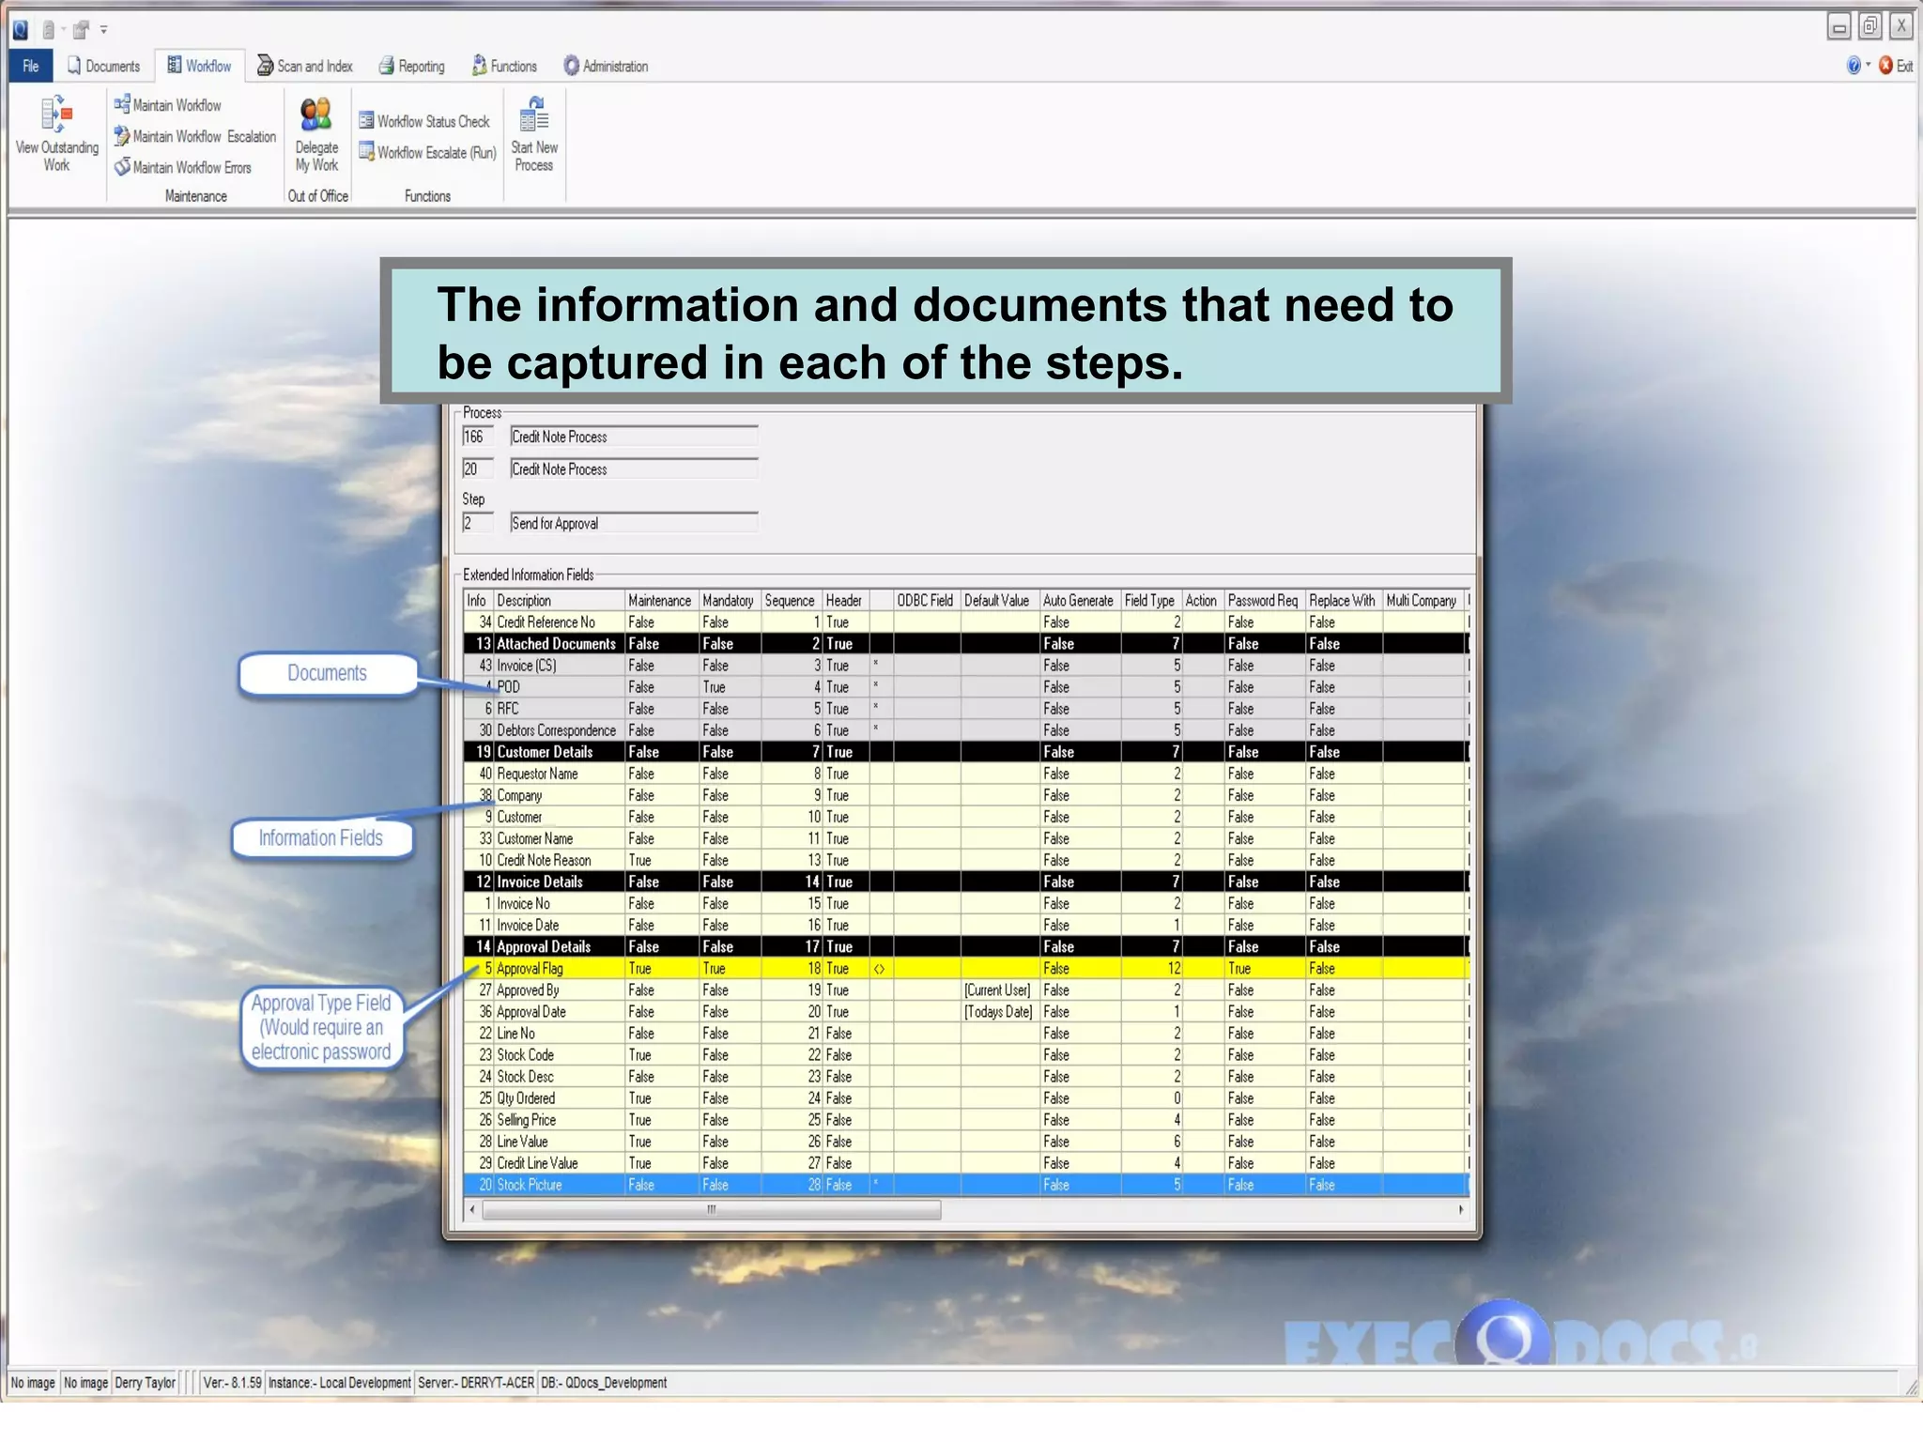Click the Sequence column header
Image resolution: width=1923 pixels, height=1442 pixels.
pos(791,600)
